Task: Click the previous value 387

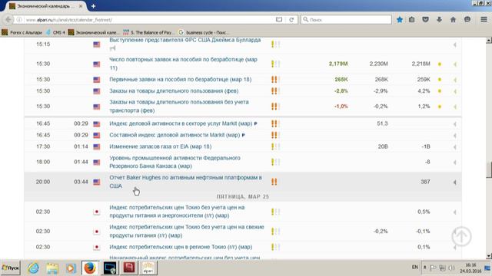Action: (x=425, y=182)
